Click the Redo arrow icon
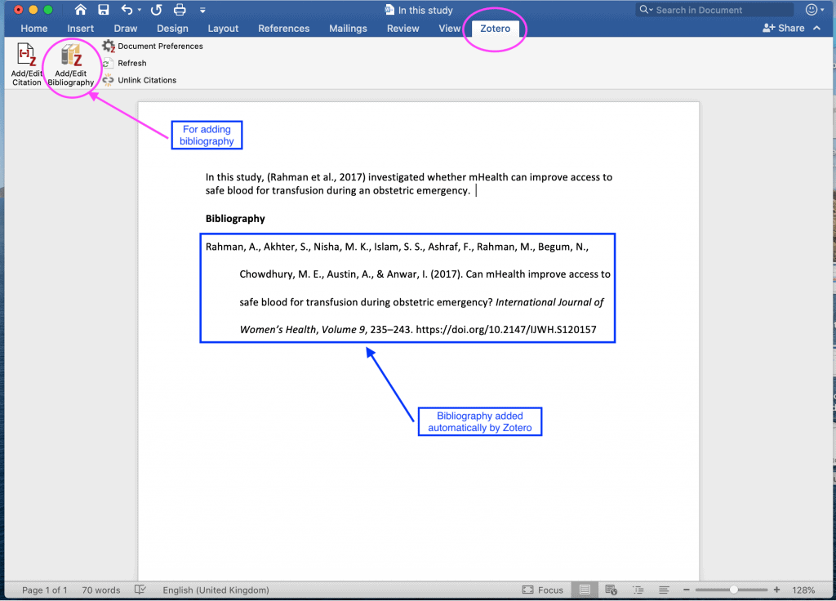This screenshot has width=836, height=601. click(156, 11)
